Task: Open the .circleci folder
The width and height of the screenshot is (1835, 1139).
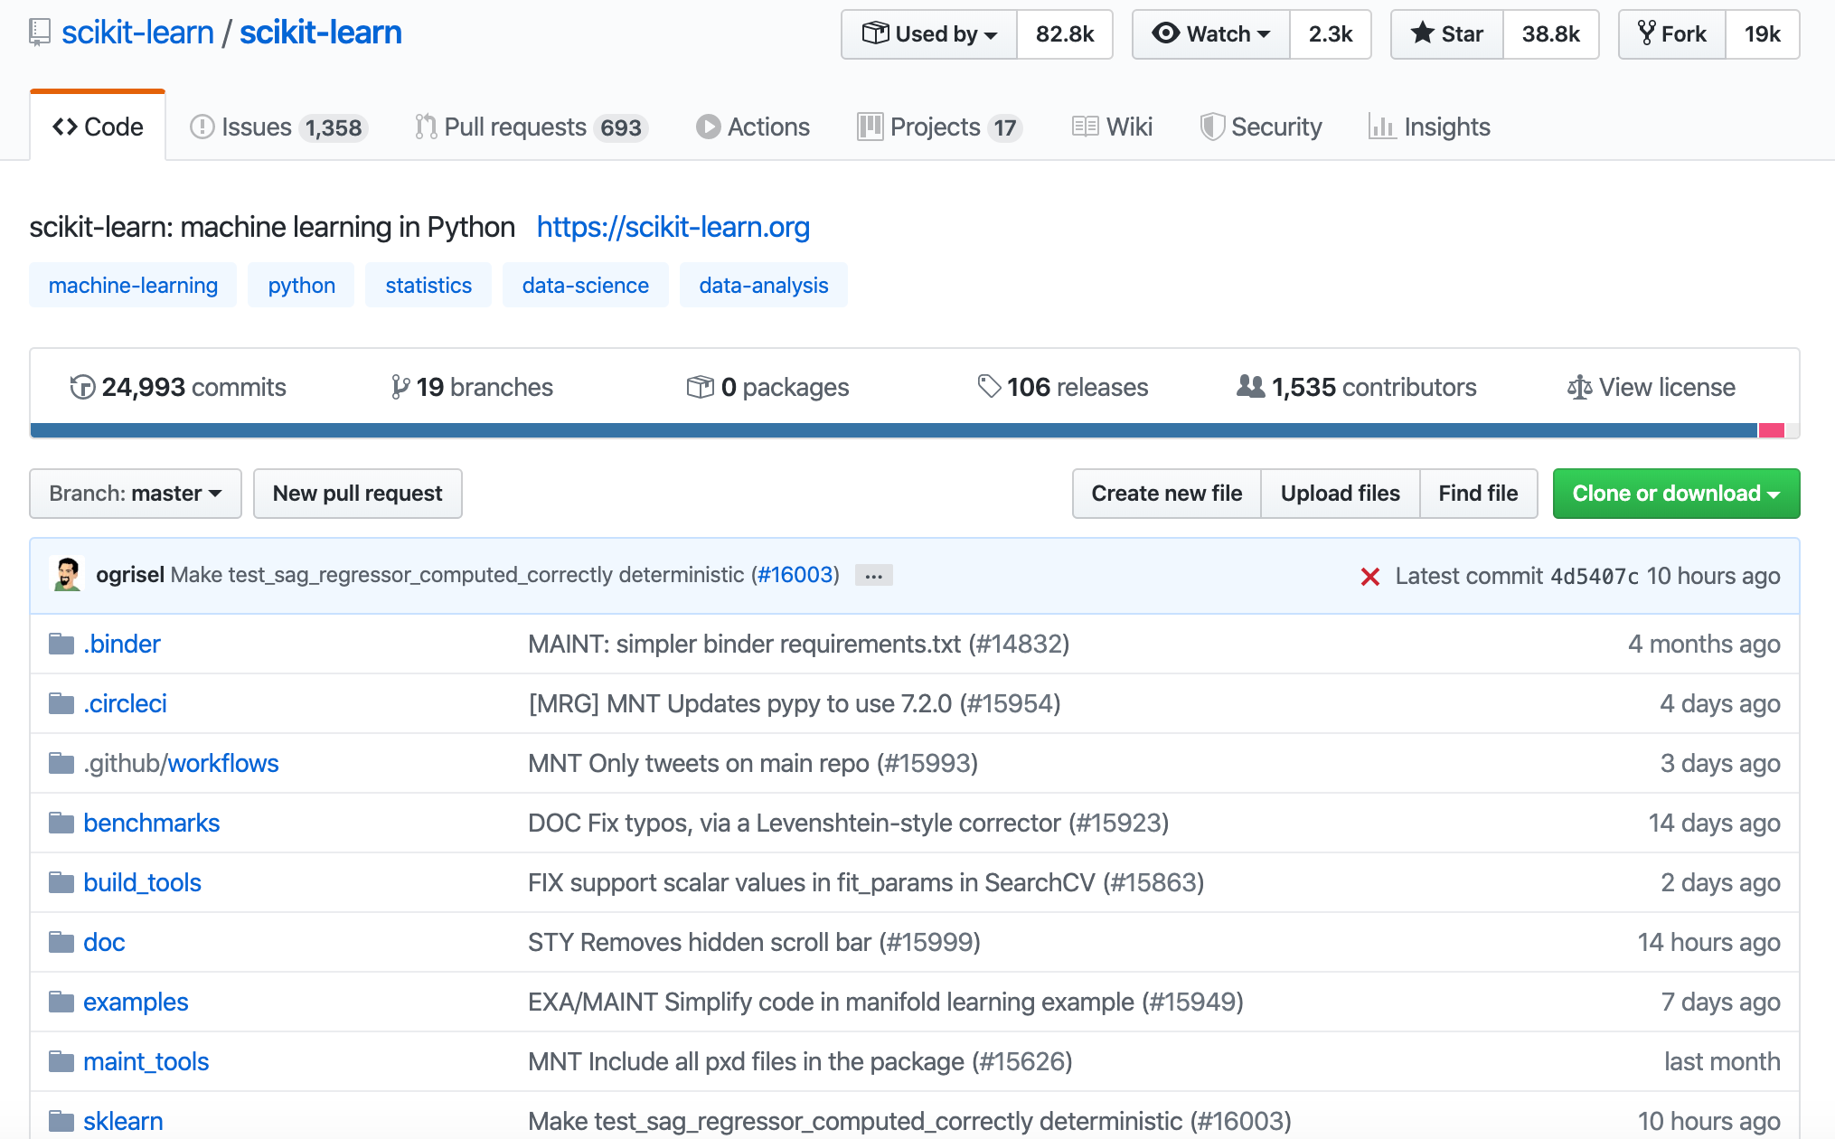Action: point(125,703)
